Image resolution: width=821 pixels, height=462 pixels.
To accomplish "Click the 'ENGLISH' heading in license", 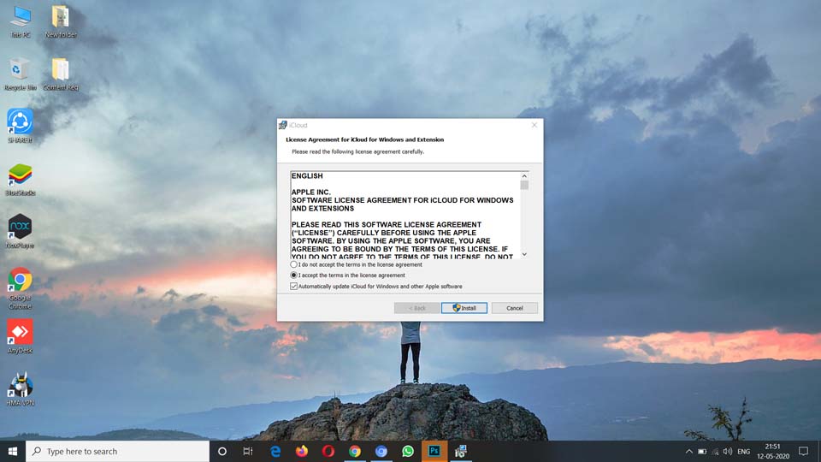I will (x=307, y=176).
